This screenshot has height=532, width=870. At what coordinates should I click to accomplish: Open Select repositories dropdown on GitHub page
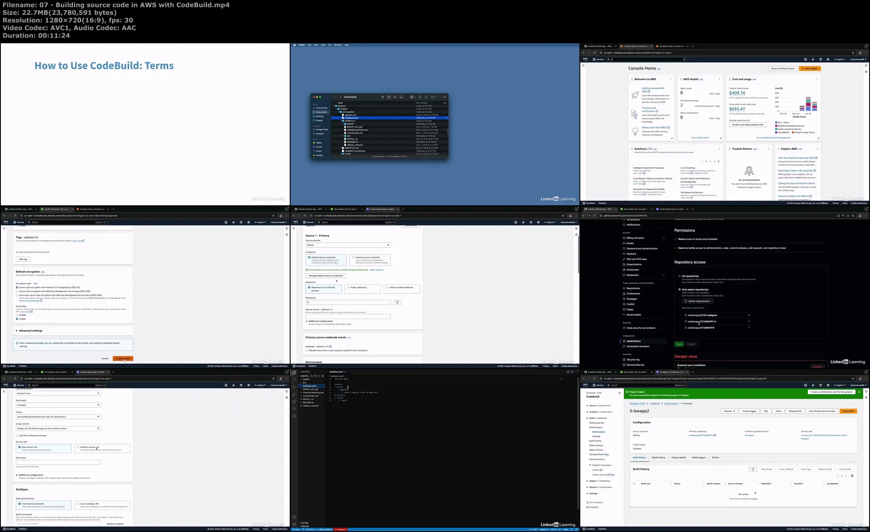pos(698,301)
